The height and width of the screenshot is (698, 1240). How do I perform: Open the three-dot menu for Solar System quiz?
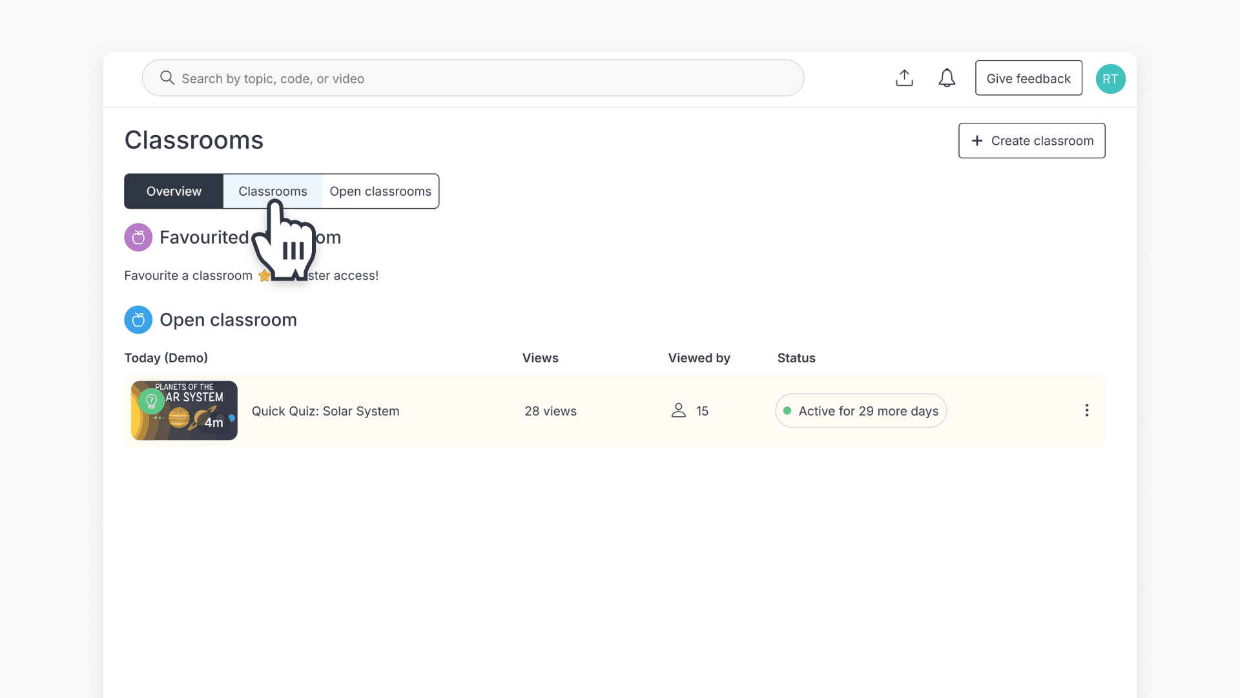tap(1087, 410)
